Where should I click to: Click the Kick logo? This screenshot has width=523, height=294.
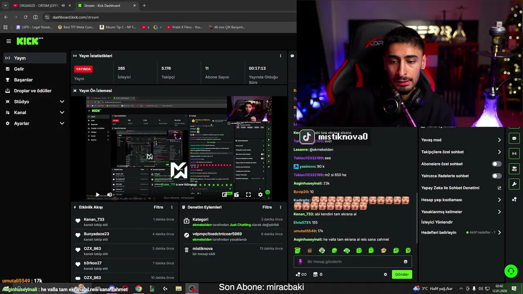30,41
